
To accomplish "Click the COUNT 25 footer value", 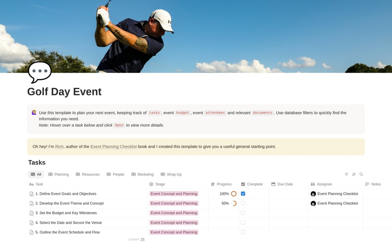I will tap(137, 240).
